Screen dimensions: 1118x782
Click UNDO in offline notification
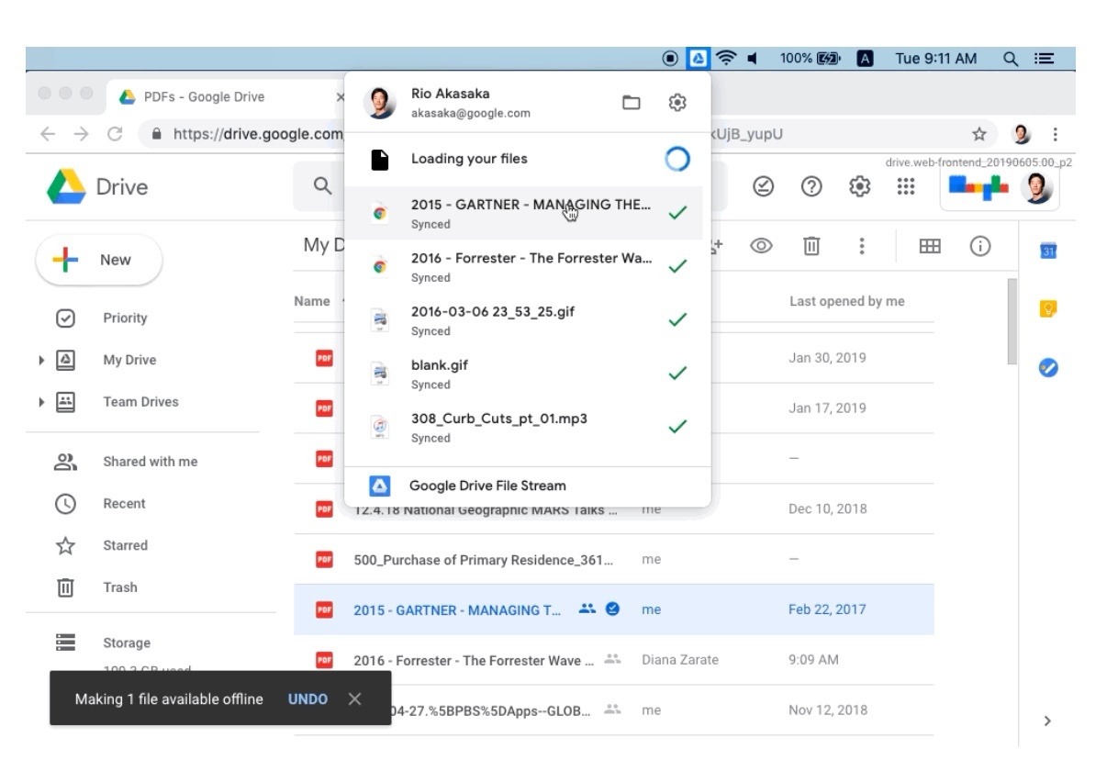point(307,699)
